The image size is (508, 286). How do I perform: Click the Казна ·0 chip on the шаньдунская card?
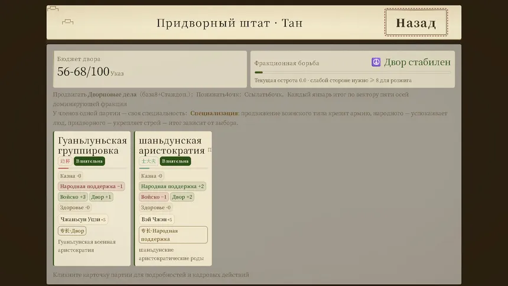tap(151, 175)
